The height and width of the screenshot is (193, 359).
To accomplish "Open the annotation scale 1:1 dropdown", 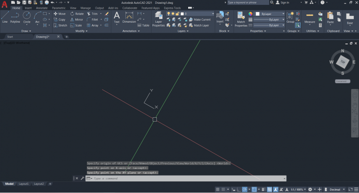I will point(297,190).
